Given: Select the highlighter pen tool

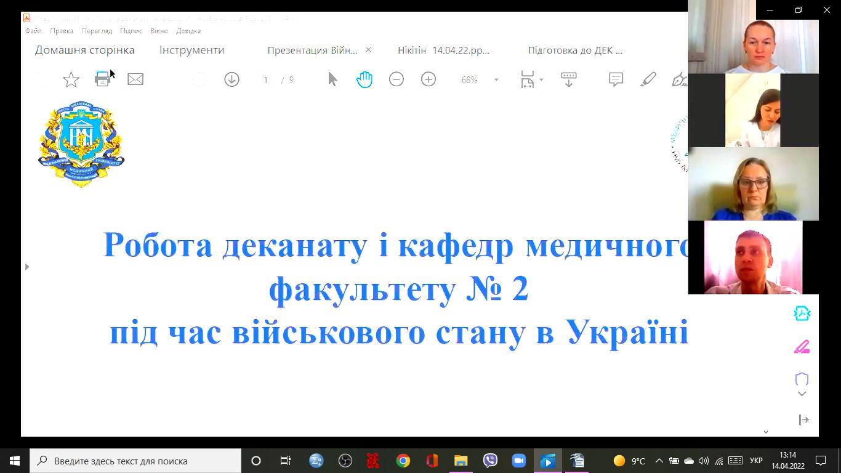Looking at the screenshot, I should pos(648,79).
